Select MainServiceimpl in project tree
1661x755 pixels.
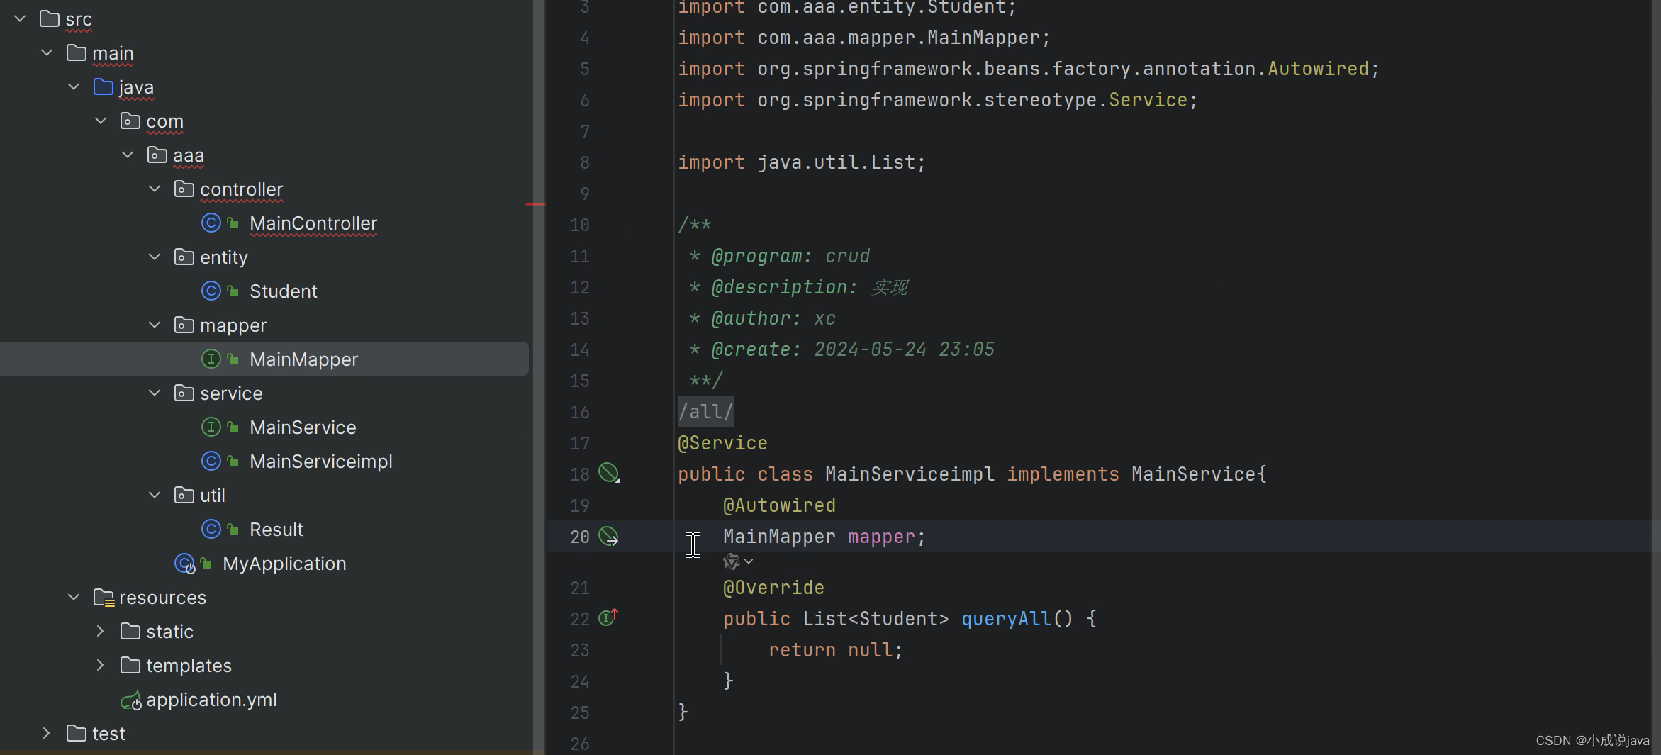320,461
